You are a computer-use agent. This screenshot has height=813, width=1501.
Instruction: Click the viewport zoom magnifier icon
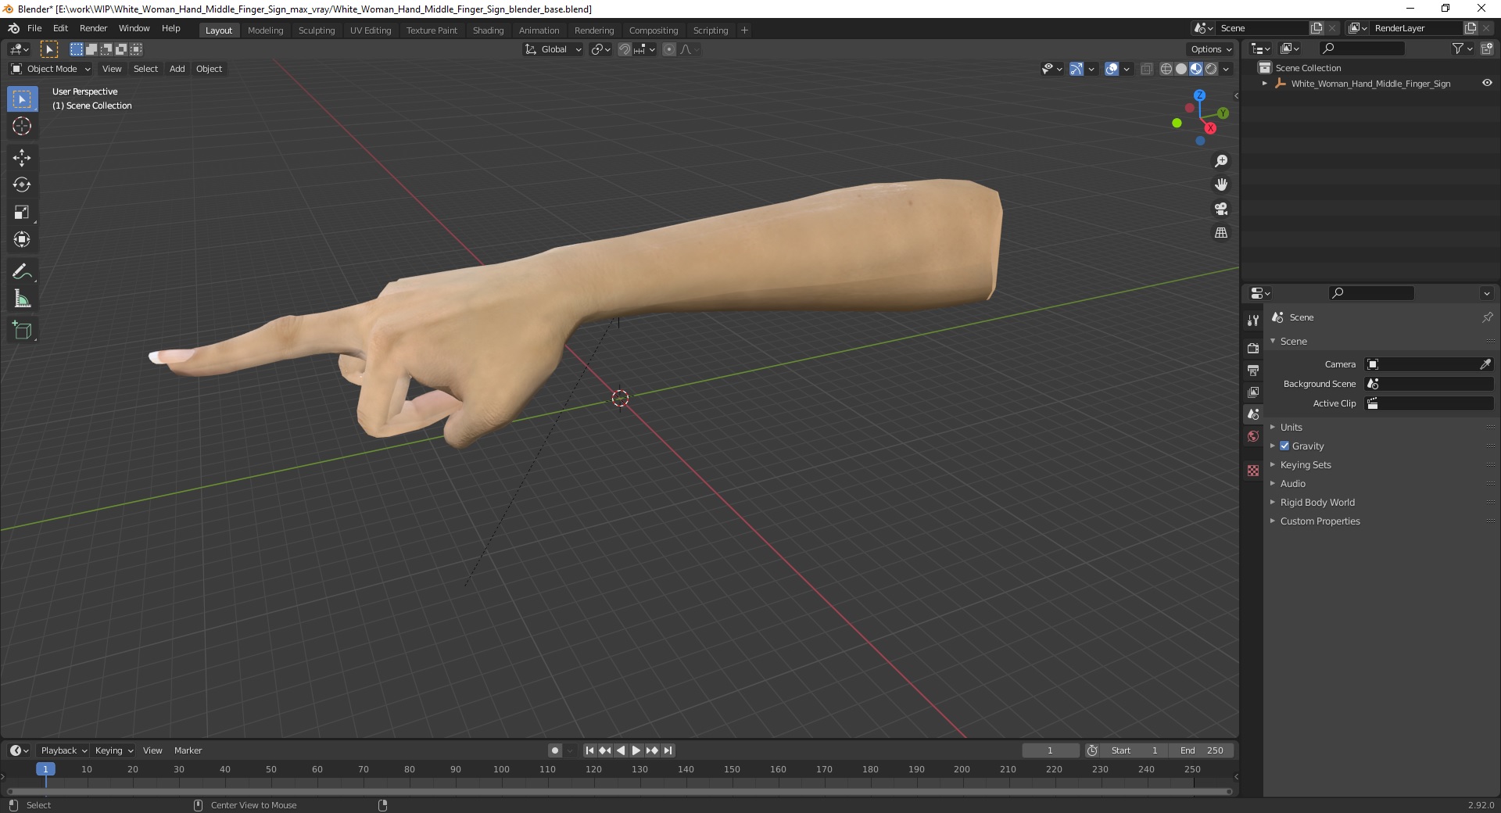(x=1221, y=161)
